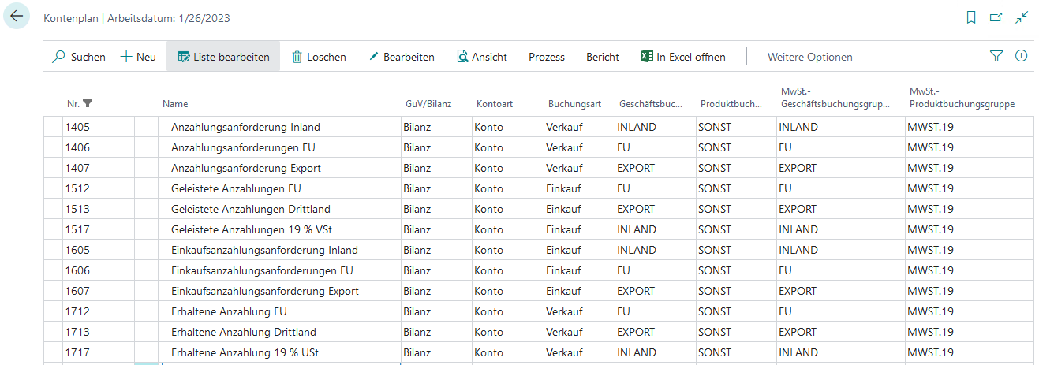Open the Bericht menu
This screenshot has width=1039, height=365.
click(603, 57)
